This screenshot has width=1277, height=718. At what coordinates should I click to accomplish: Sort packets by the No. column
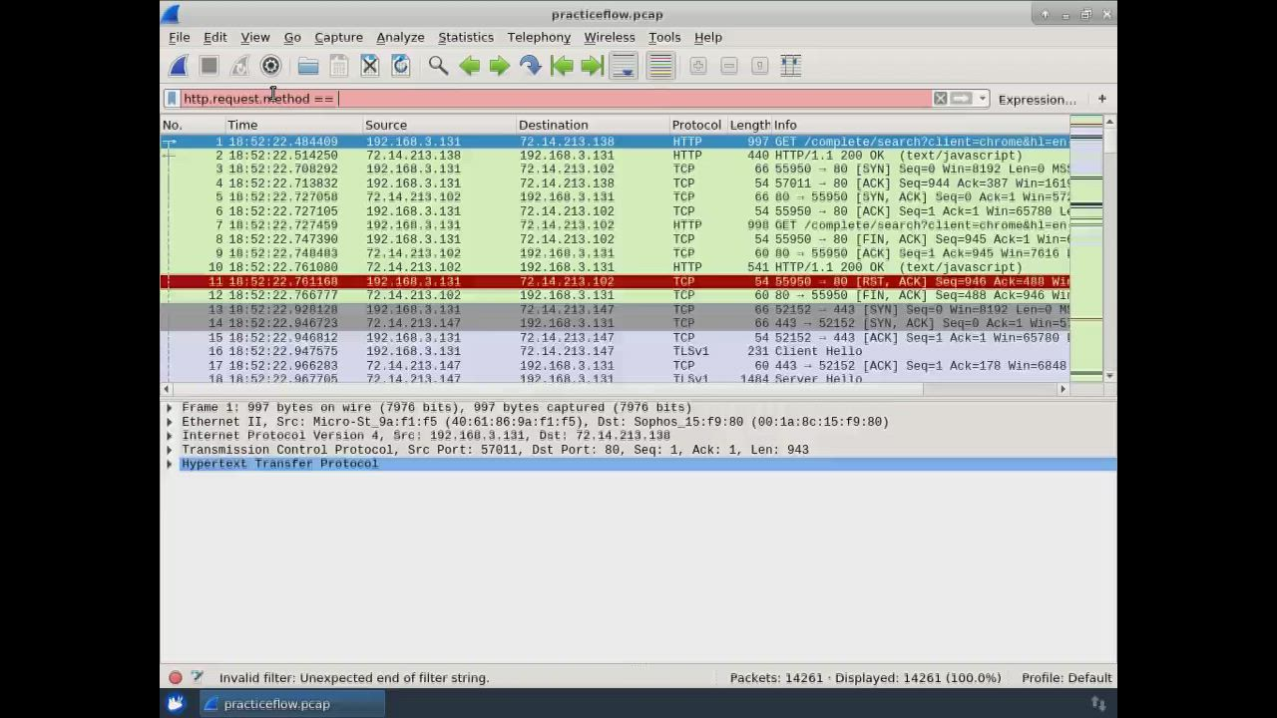click(194, 125)
